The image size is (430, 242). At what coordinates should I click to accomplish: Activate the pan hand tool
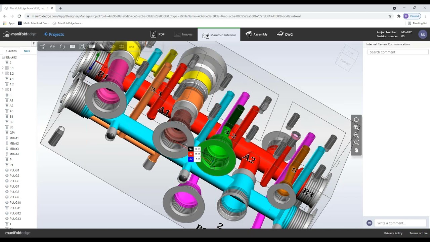356,150
